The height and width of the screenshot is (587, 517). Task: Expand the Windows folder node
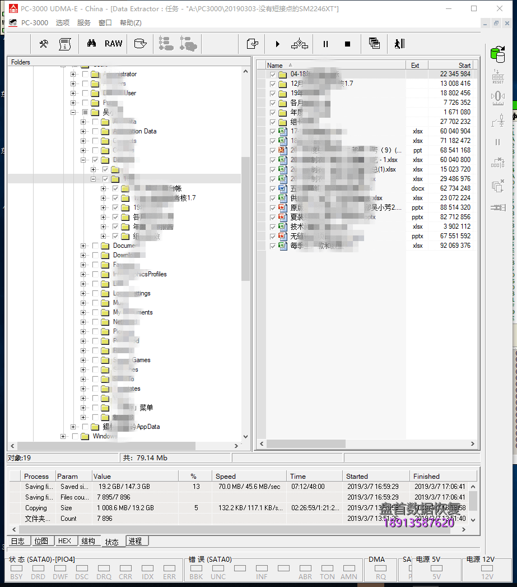tap(63, 436)
